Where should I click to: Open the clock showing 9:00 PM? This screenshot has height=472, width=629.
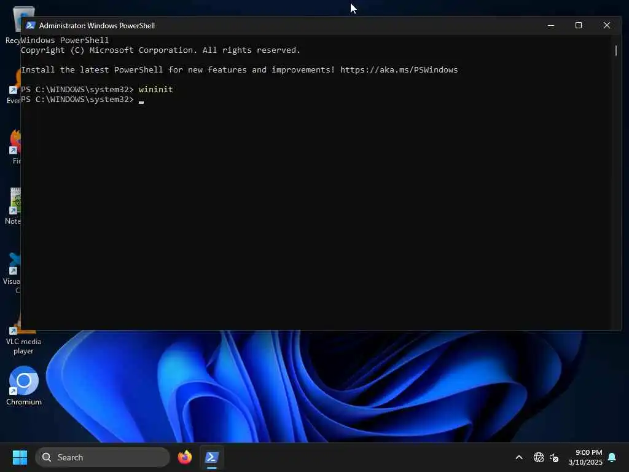pos(585,457)
